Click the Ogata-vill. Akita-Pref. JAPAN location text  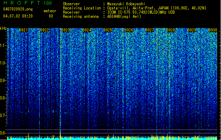[157, 8]
